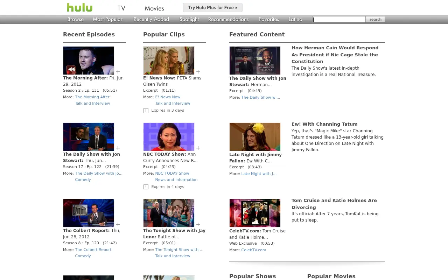Open News and Information genre link

(176, 180)
